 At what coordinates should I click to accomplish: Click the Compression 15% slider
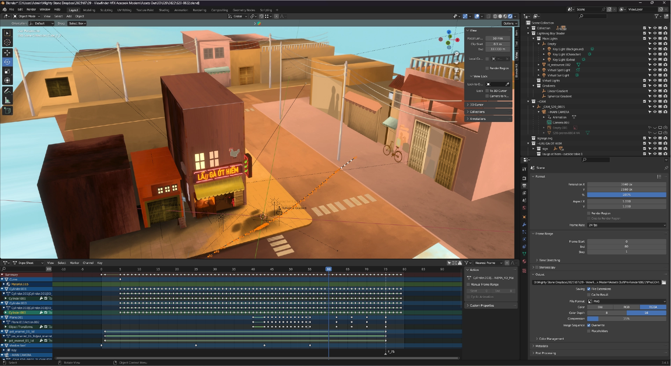pyautogui.click(x=627, y=319)
